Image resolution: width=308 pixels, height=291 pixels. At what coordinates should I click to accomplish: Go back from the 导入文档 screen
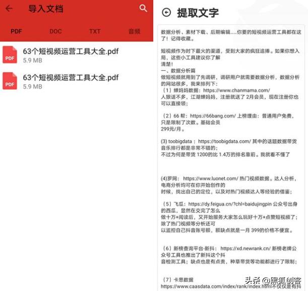coord(9,9)
